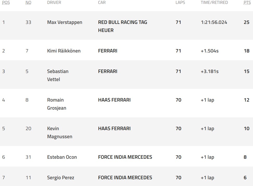Viewport: 253px width, 186px height.
Task: Select the CAR column header
Action: coord(102,3)
